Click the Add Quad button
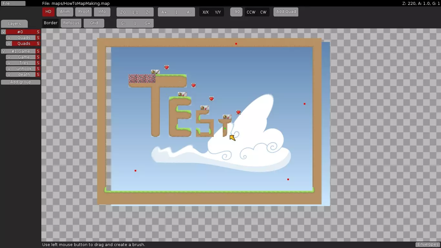Image resolution: width=441 pixels, height=248 pixels. (x=286, y=12)
